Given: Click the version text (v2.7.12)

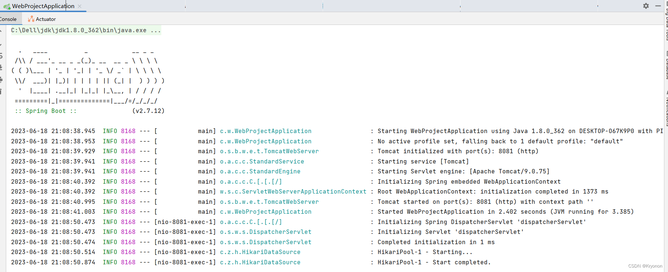Looking at the screenshot, I should [x=148, y=111].
